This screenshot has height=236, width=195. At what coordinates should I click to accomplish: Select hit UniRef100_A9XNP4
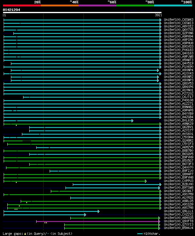[179, 70]
